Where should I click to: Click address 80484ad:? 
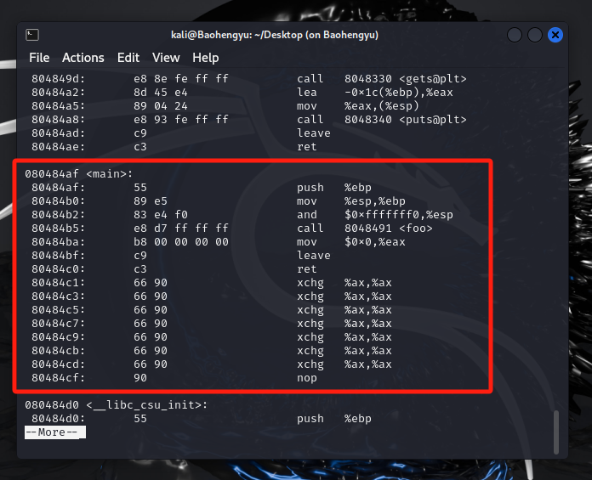59,133
